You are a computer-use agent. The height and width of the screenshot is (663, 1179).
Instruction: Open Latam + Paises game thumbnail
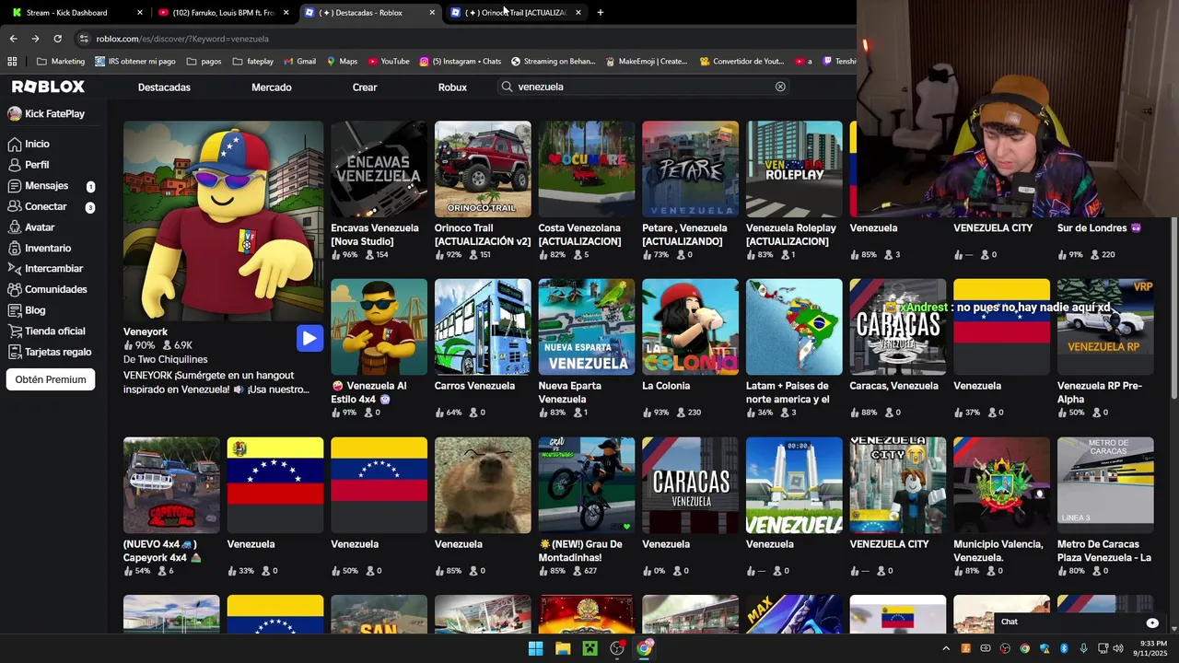(x=794, y=327)
